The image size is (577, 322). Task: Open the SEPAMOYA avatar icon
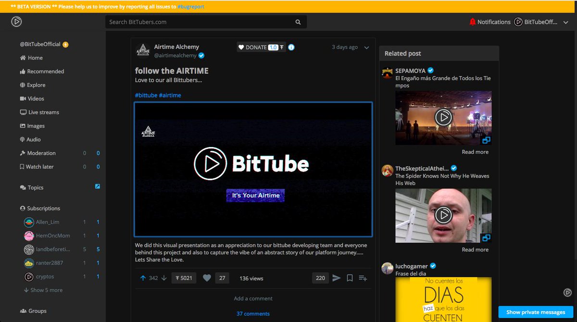tap(388, 73)
